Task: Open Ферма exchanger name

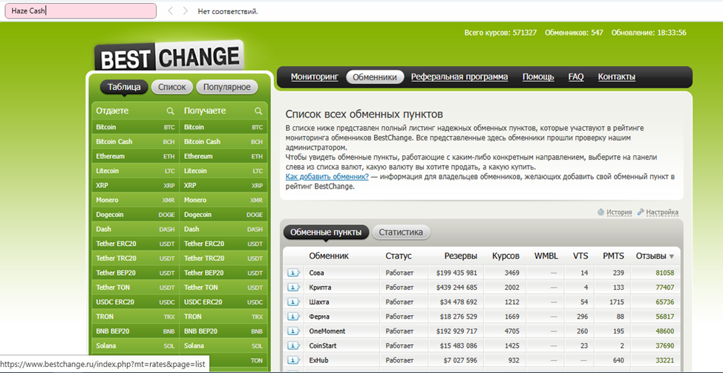Action: coord(319,317)
